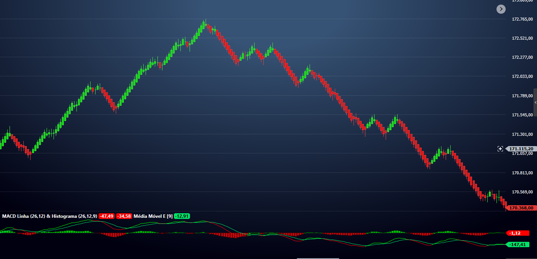The width and height of the screenshot is (537, 259).
Task: Click the signal value badge -34,58
Action: coord(124,216)
